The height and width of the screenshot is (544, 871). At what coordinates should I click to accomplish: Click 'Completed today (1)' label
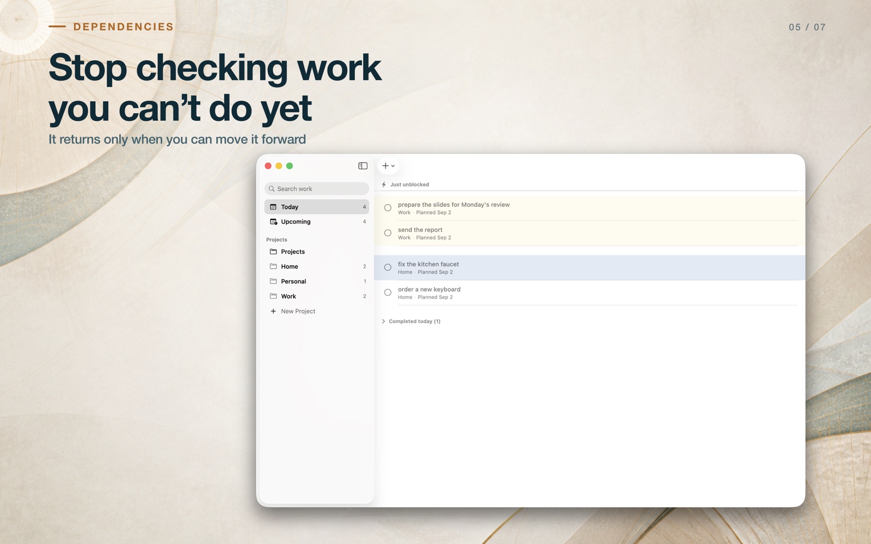(x=415, y=322)
